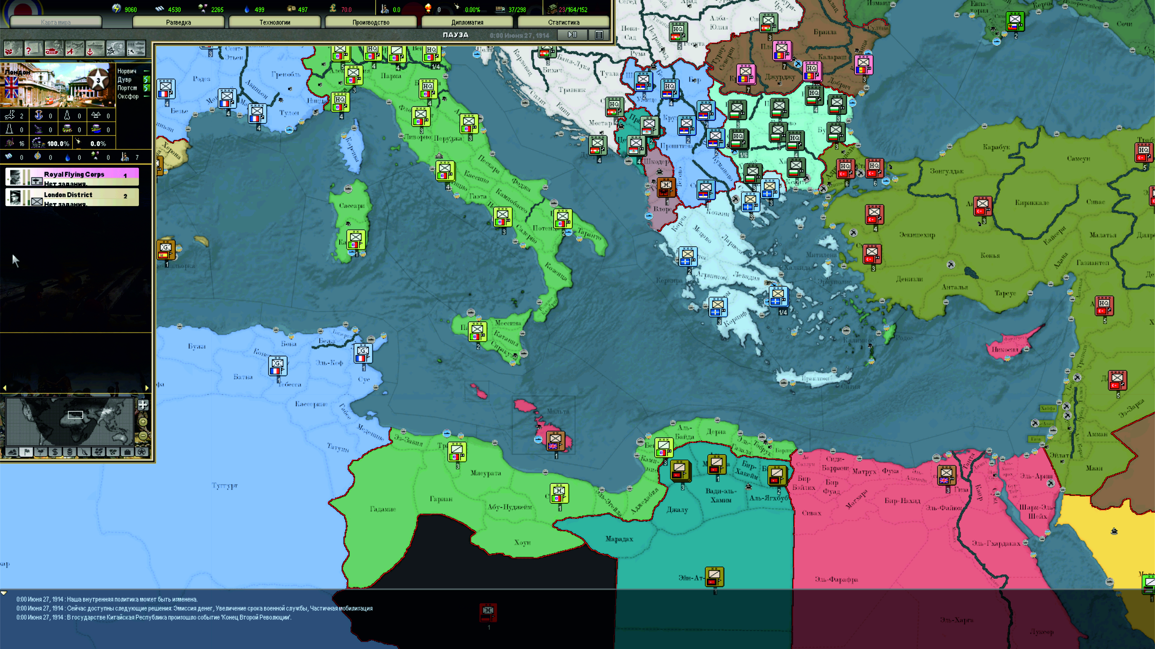The width and height of the screenshot is (1155, 649).
Task: Open the Технологии tab
Action: (x=274, y=23)
